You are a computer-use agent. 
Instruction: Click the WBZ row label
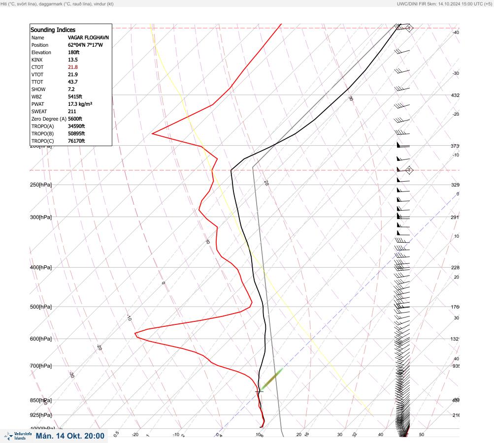pyautogui.click(x=36, y=96)
